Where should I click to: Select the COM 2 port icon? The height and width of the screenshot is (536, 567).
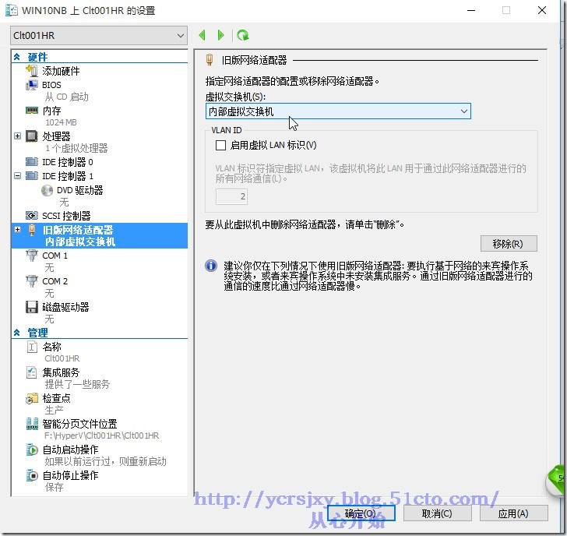click(x=32, y=281)
